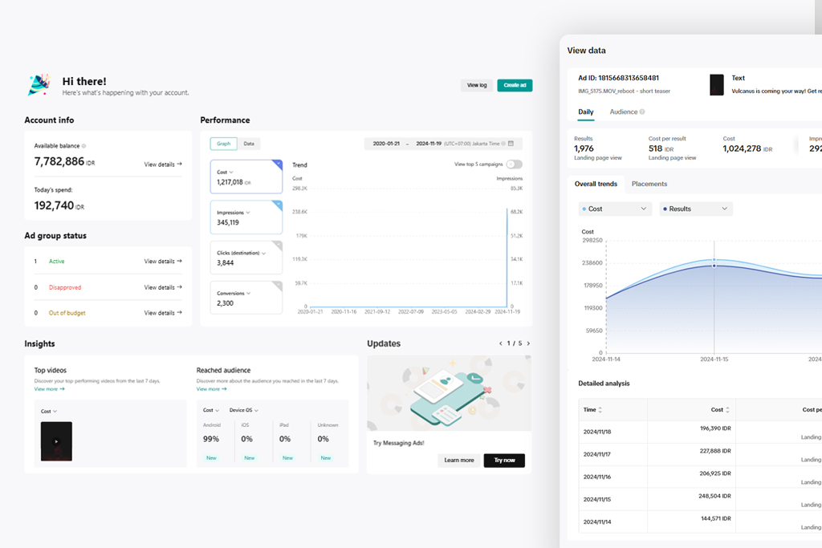This screenshot has width=822, height=548.
Task: Open the Results metric dropdown
Action: tap(695, 209)
